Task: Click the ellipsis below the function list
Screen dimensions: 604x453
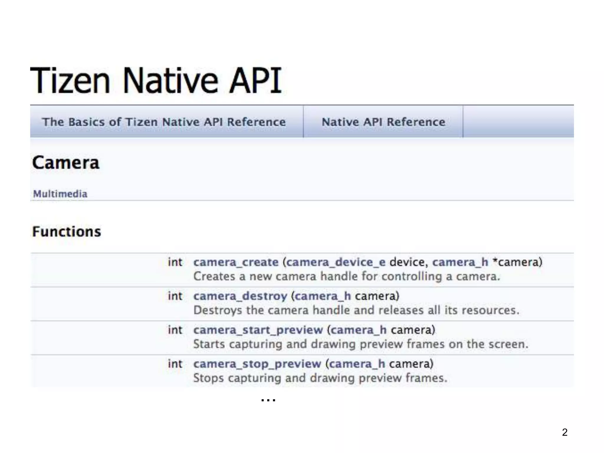Action: (x=268, y=400)
